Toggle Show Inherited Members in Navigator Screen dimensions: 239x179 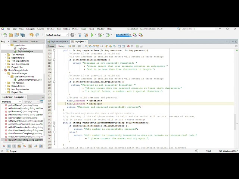(x=4, y=146)
